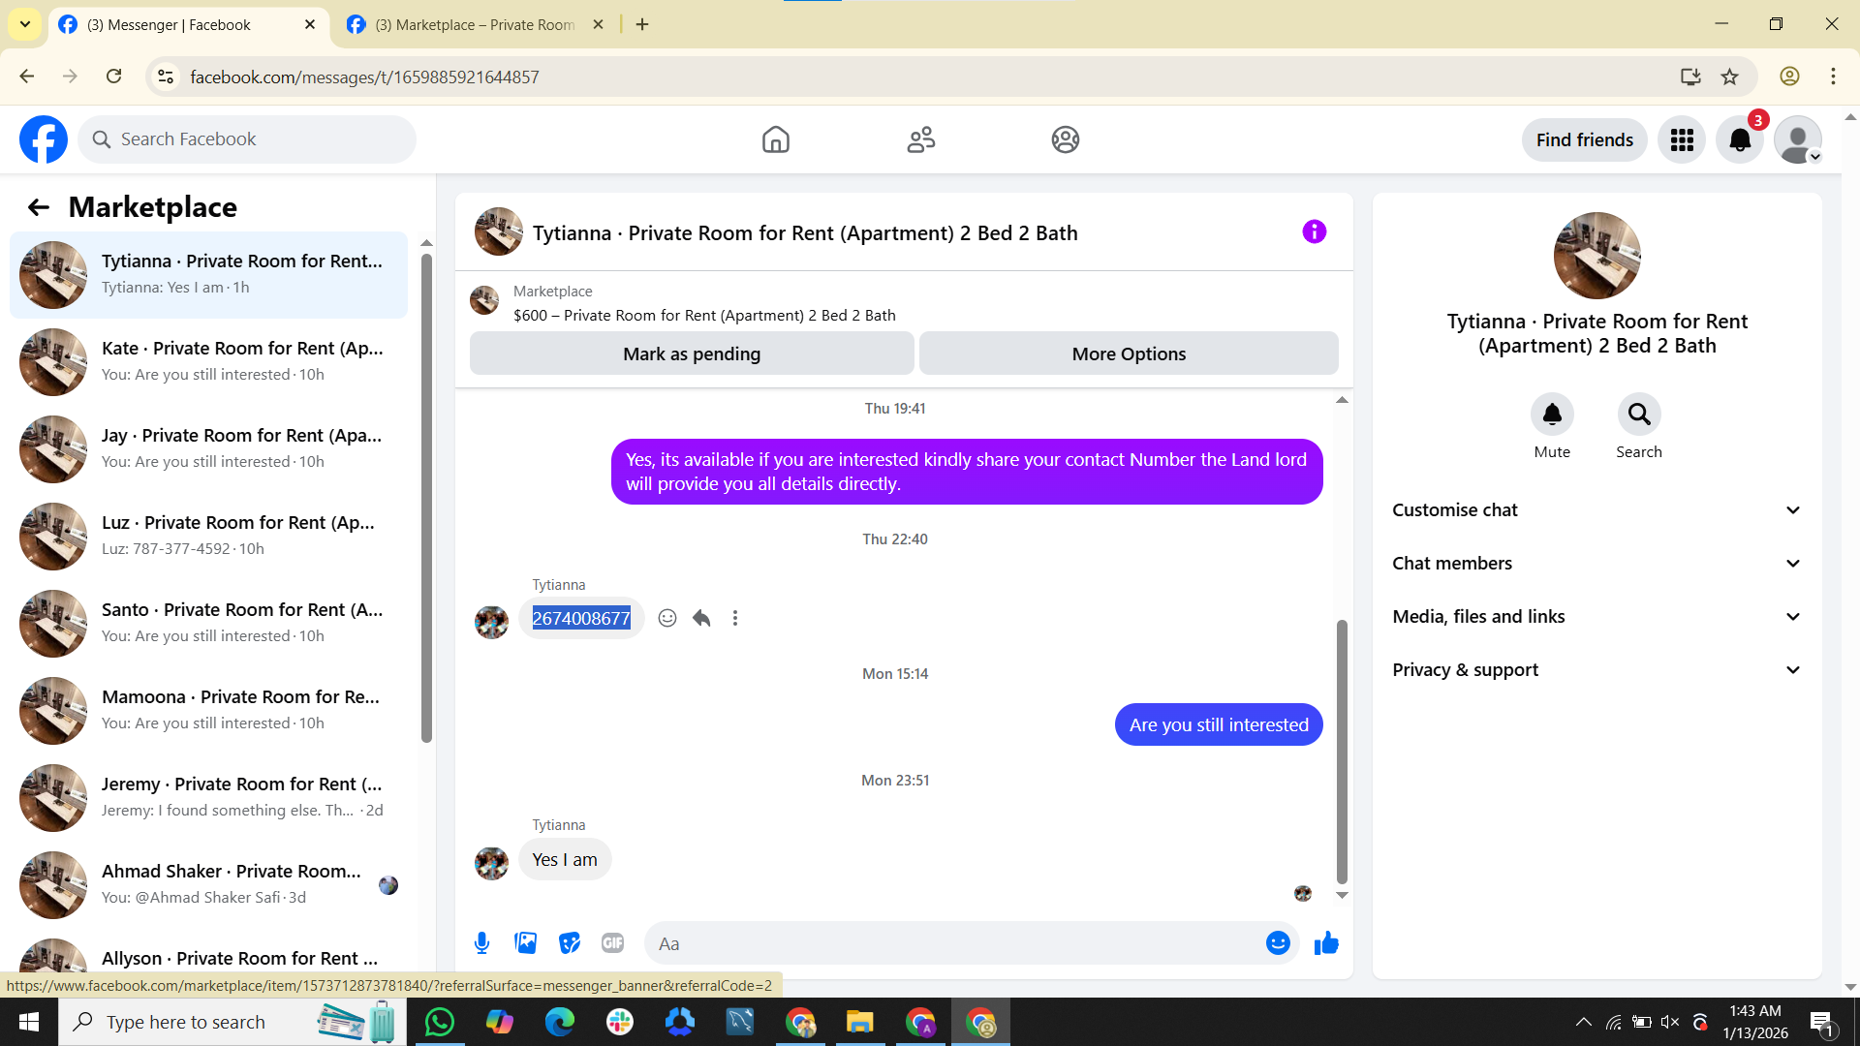The image size is (1860, 1046).
Task: Click the Mark as pending button
Action: click(x=692, y=354)
